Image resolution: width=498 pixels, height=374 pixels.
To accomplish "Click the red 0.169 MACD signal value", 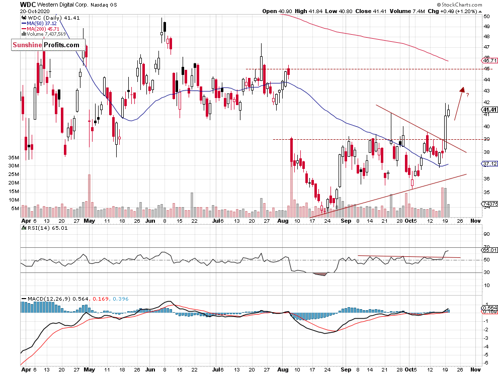I will [101, 299].
